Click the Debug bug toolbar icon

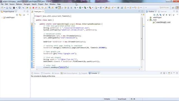(75, 8)
